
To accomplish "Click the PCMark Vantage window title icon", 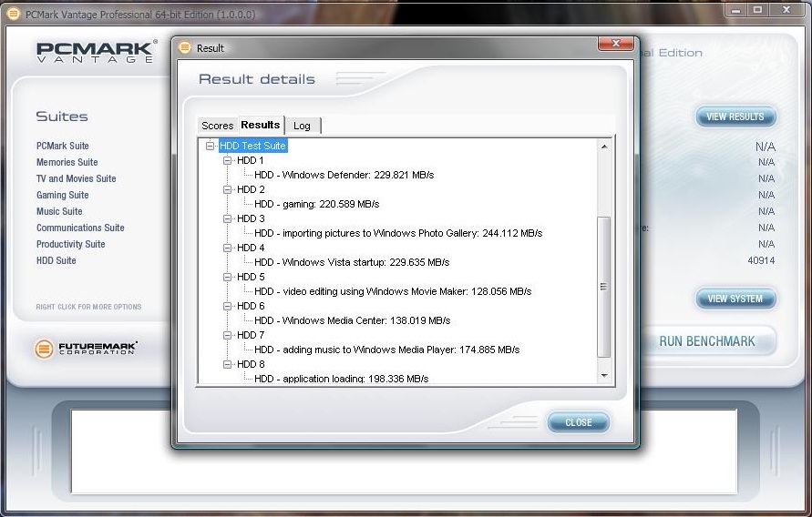I will 14,14.
